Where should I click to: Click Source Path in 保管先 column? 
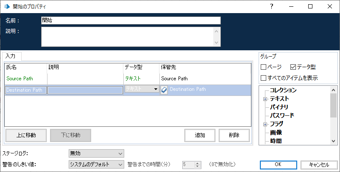pos(174,79)
